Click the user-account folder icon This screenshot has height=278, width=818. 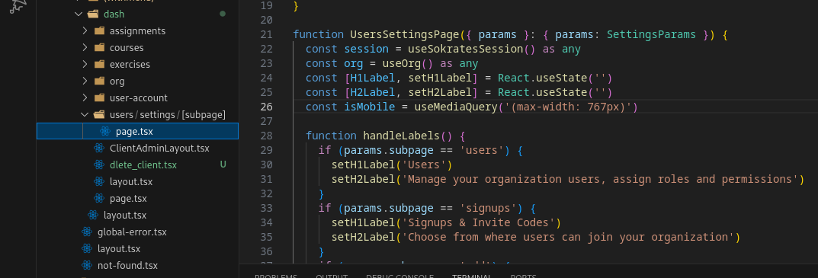point(99,97)
